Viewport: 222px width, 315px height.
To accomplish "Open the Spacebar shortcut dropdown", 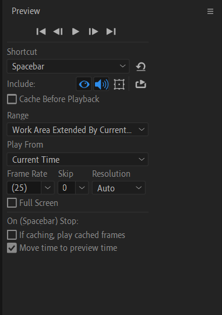I will pos(68,66).
